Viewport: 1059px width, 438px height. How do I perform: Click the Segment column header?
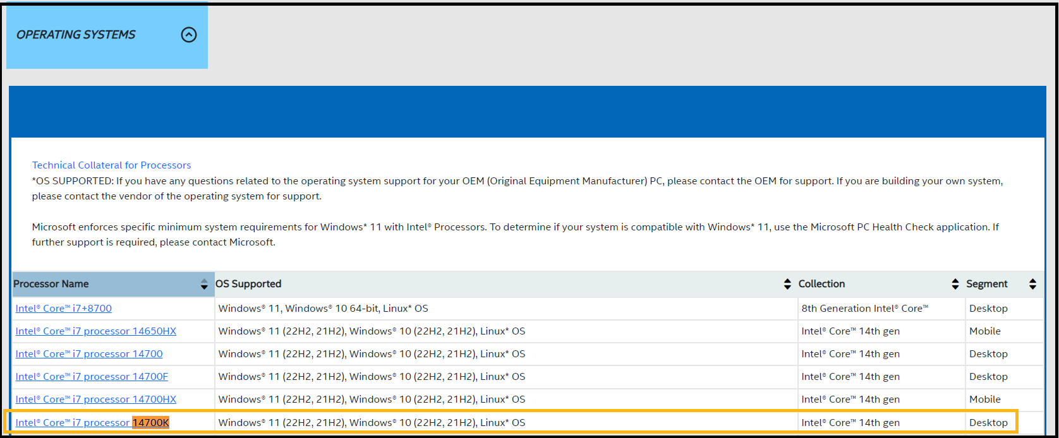[987, 284]
